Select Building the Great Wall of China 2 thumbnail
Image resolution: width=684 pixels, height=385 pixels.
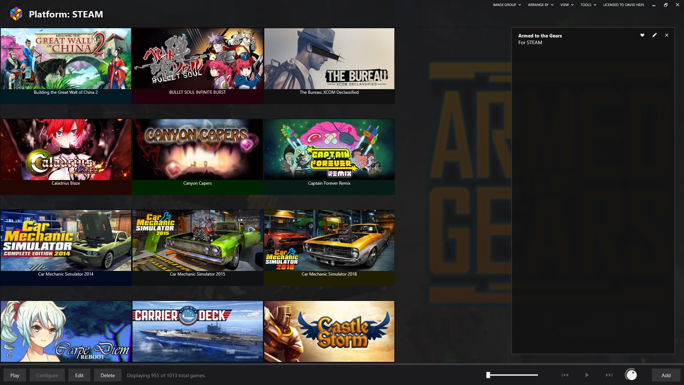(x=66, y=59)
